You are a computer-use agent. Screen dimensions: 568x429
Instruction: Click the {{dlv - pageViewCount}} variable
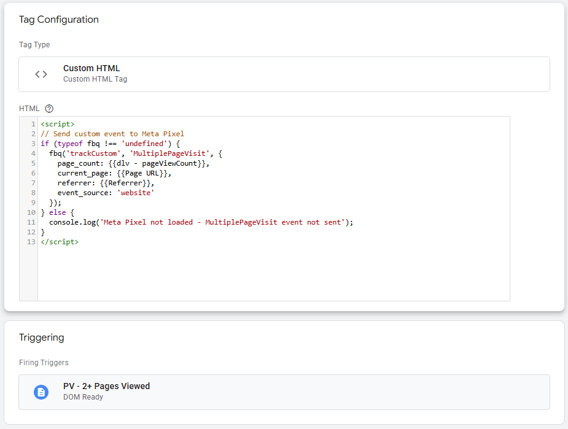tap(157, 163)
